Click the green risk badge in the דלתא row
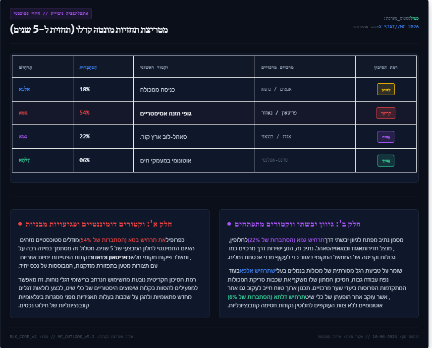Screen dimensions: 432x348 click(386, 161)
